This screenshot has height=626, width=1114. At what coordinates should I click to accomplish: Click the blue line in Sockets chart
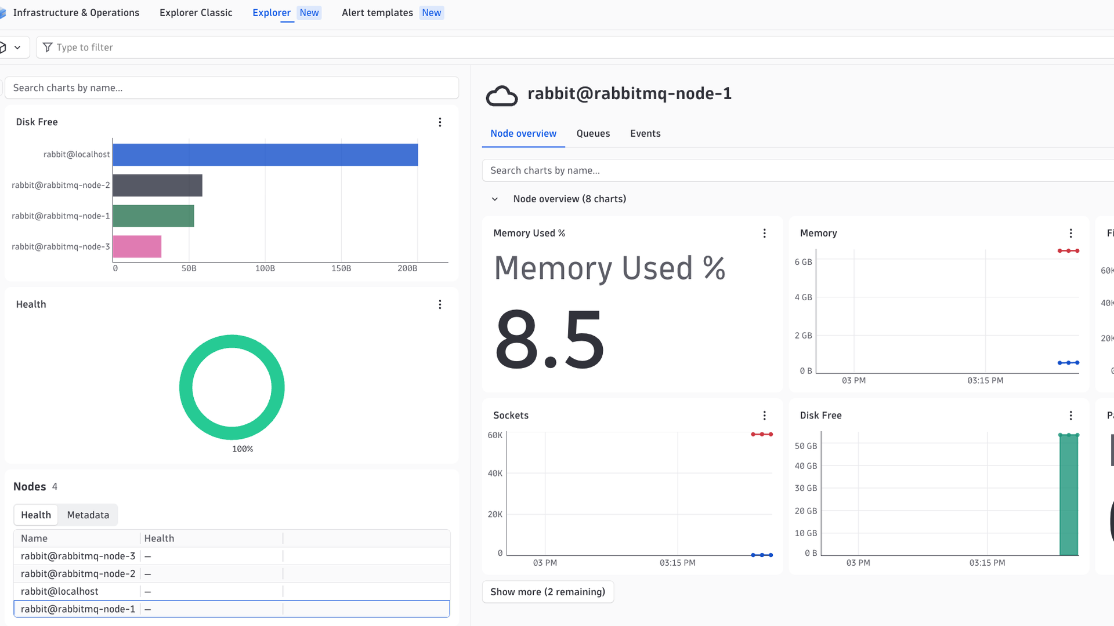click(x=762, y=555)
